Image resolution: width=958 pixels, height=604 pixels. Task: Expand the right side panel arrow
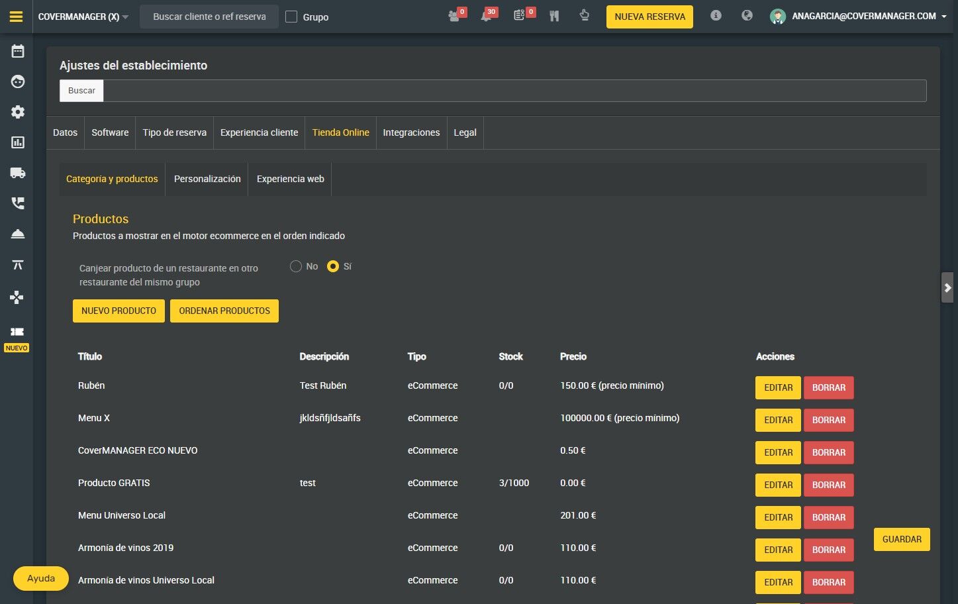pos(947,287)
